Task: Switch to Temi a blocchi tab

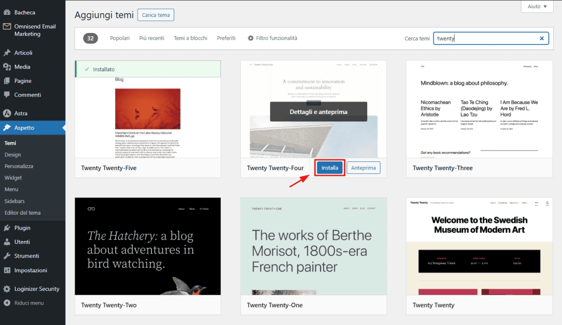Action: coord(190,38)
